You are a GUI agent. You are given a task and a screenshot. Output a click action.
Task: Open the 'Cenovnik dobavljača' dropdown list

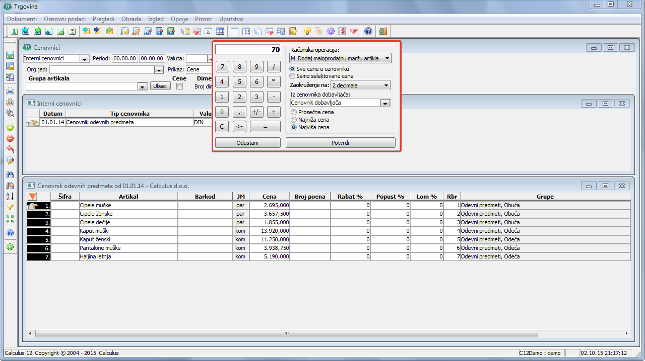(x=385, y=103)
